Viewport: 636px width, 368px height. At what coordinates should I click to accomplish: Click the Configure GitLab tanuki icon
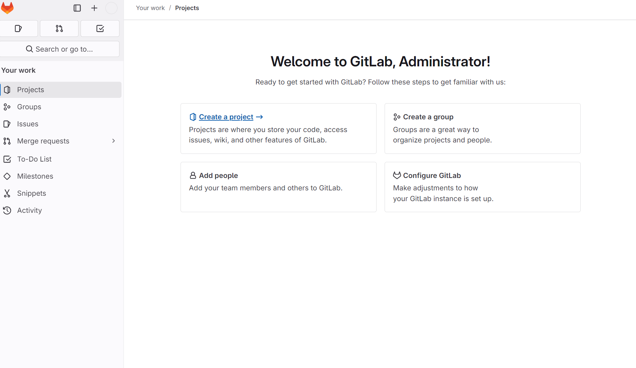(x=397, y=175)
